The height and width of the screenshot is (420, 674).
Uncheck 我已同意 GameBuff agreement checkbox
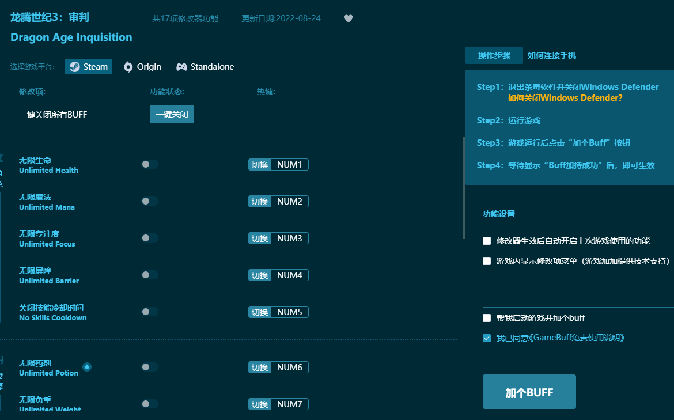click(487, 338)
